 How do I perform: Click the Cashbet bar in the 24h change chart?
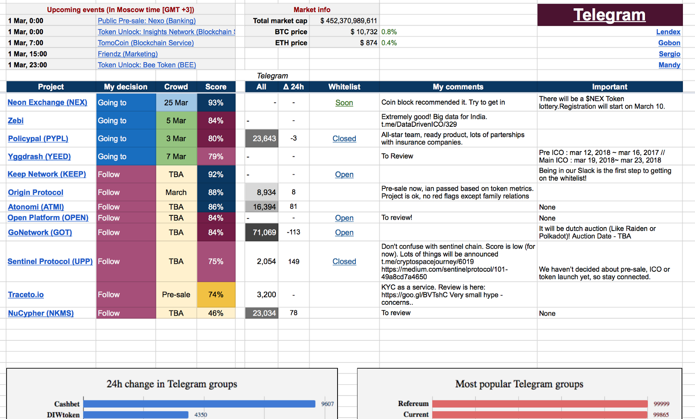(200, 404)
